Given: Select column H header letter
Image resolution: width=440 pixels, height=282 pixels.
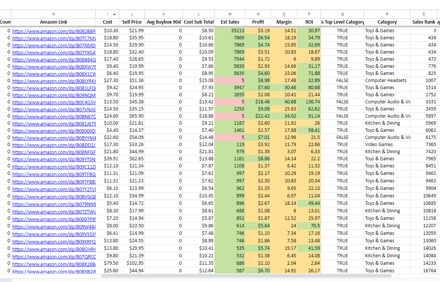Looking at the screenshot, I should coord(53,14).
